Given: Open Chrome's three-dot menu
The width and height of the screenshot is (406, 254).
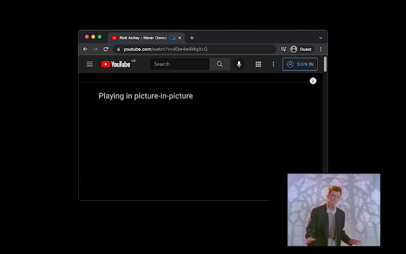Looking at the screenshot, I should 321,49.
